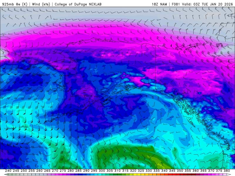Click the "Wind (kts)" header label
Image resolution: width=235 pixels, height=176 pixels.
click(x=41, y=4)
